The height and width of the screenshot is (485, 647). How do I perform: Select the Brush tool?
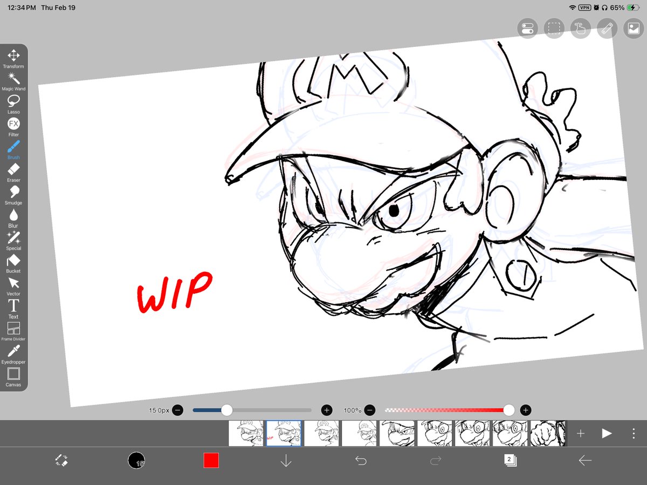click(x=13, y=149)
